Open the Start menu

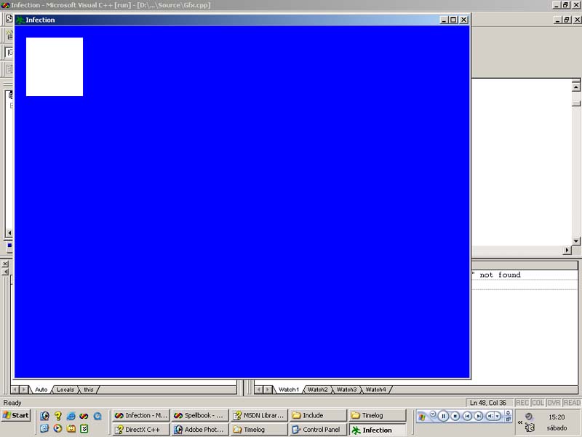tap(15, 415)
